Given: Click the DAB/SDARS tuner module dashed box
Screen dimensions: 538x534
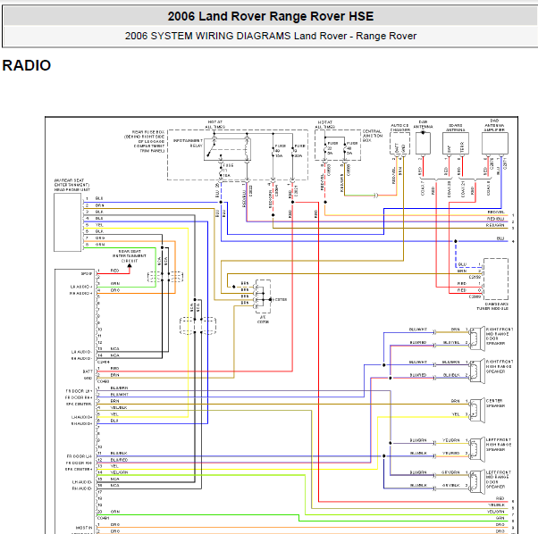Looking at the screenshot, I should 496,280.
